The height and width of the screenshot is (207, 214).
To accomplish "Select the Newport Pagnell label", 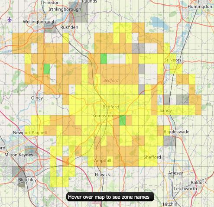I will tap(30, 133).
